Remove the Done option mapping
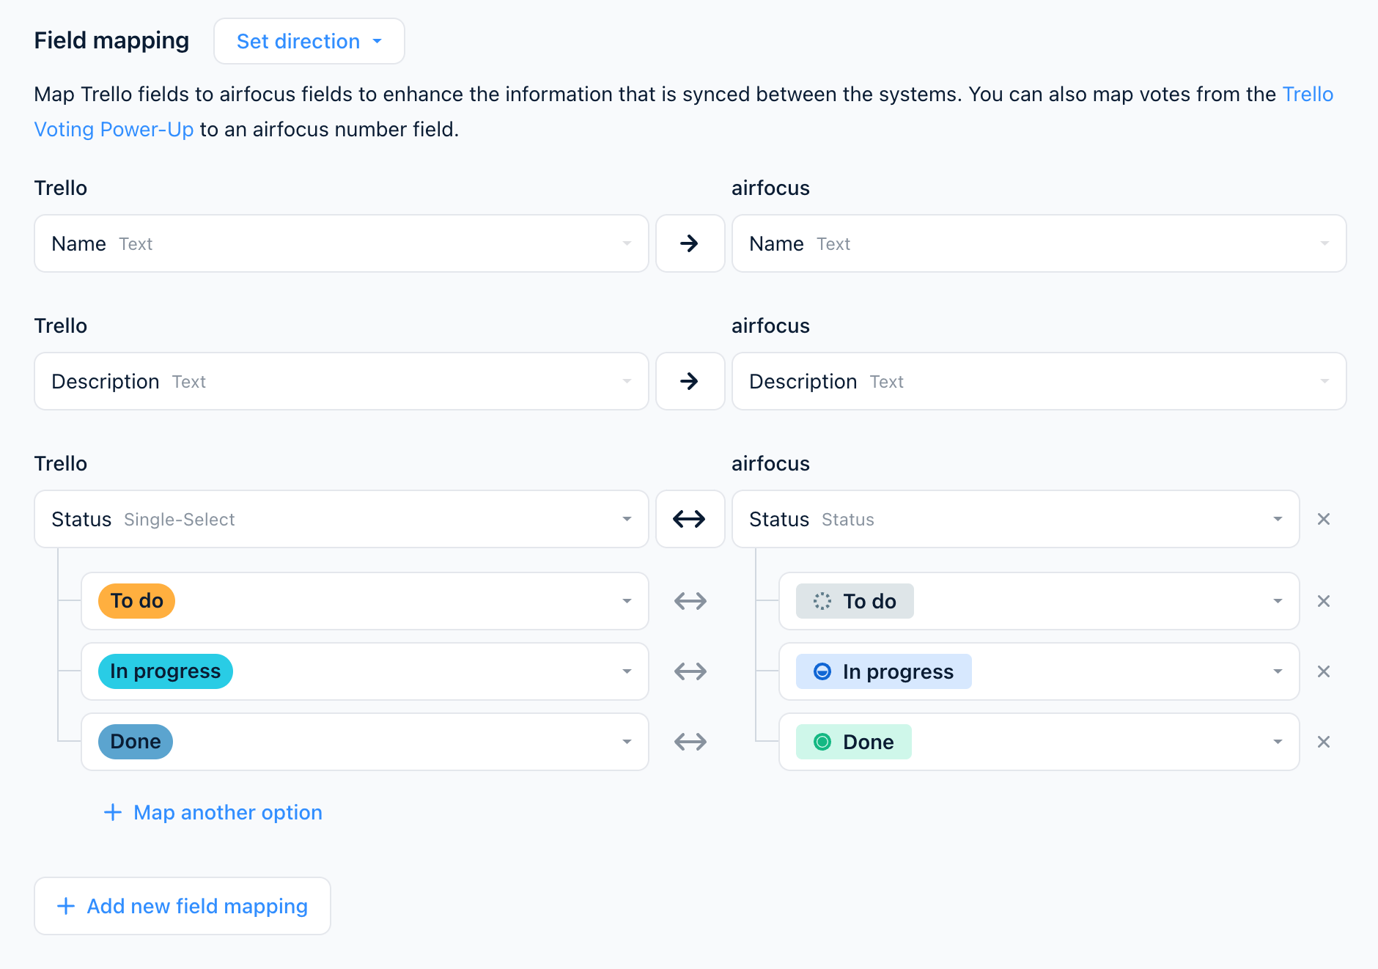This screenshot has height=969, width=1378. pyautogui.click(x=1324, y=742)
